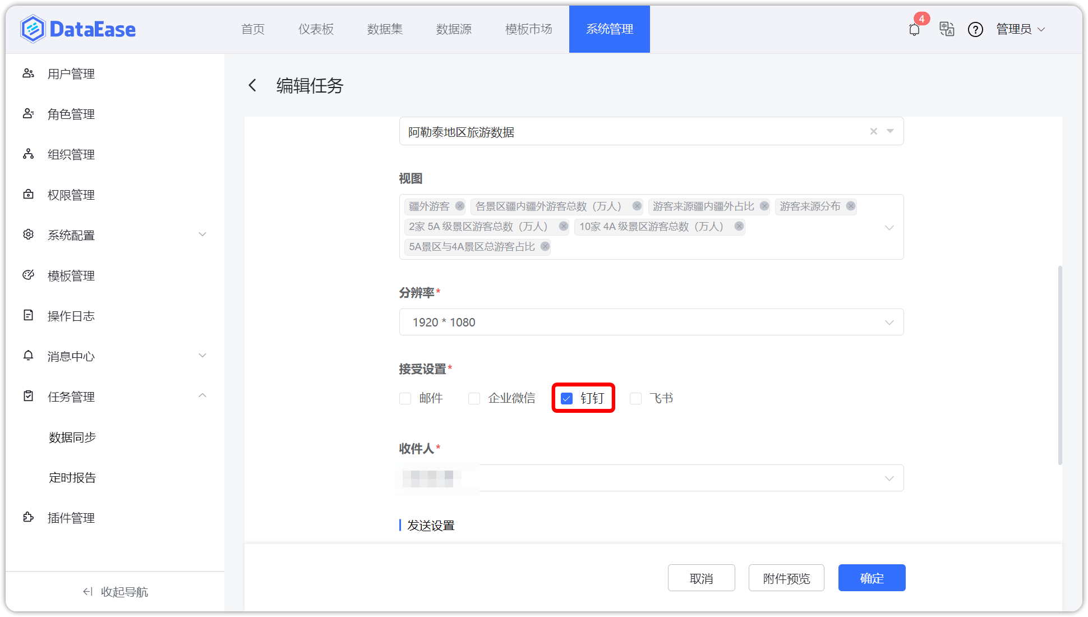Click the DataEase logo
1088x617 pixels.
coord(78,29)
